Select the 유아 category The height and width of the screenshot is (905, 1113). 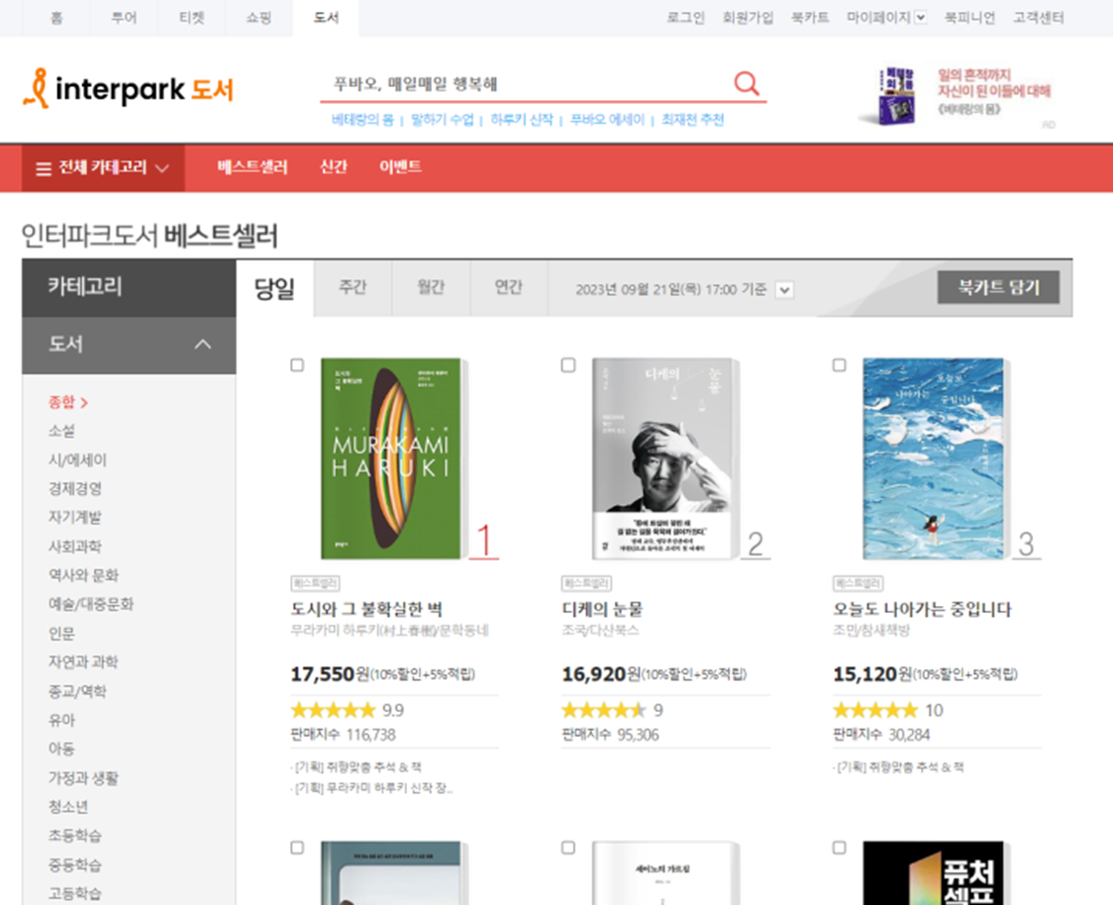pyautogui.click(x=61, y=720)
